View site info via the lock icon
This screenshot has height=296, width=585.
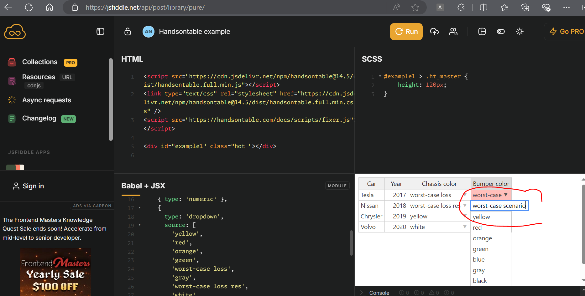75,7
